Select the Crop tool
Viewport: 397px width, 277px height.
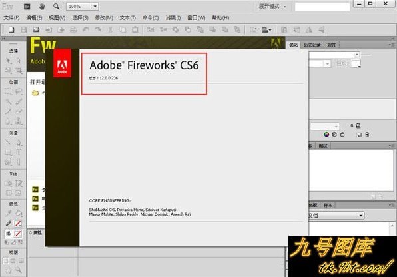(19, 70)
